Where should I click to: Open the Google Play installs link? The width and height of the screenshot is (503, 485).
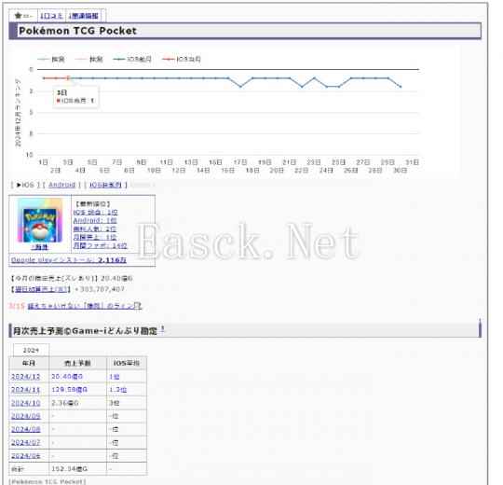[69, 260]
